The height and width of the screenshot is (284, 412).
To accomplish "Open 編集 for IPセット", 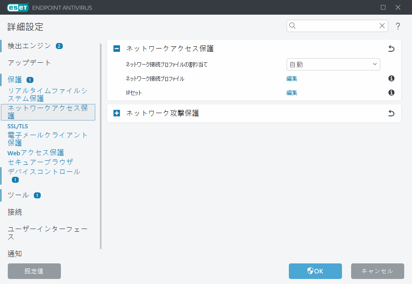I will pyautogui.click(x=292, y=93).
